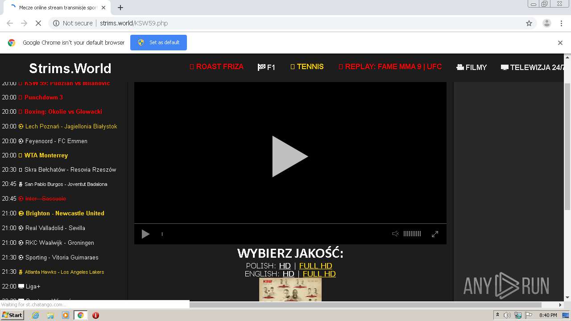Image resolution: width=571 pixels, height=321 pixels.
Task: Open media player from taskbar
Action: [x=66, y=315]
